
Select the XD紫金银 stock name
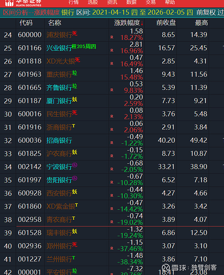pyautogui.click(x=61, y=207)
